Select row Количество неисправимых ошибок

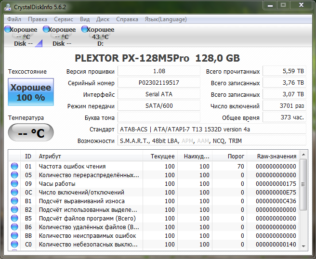[154, 235]
